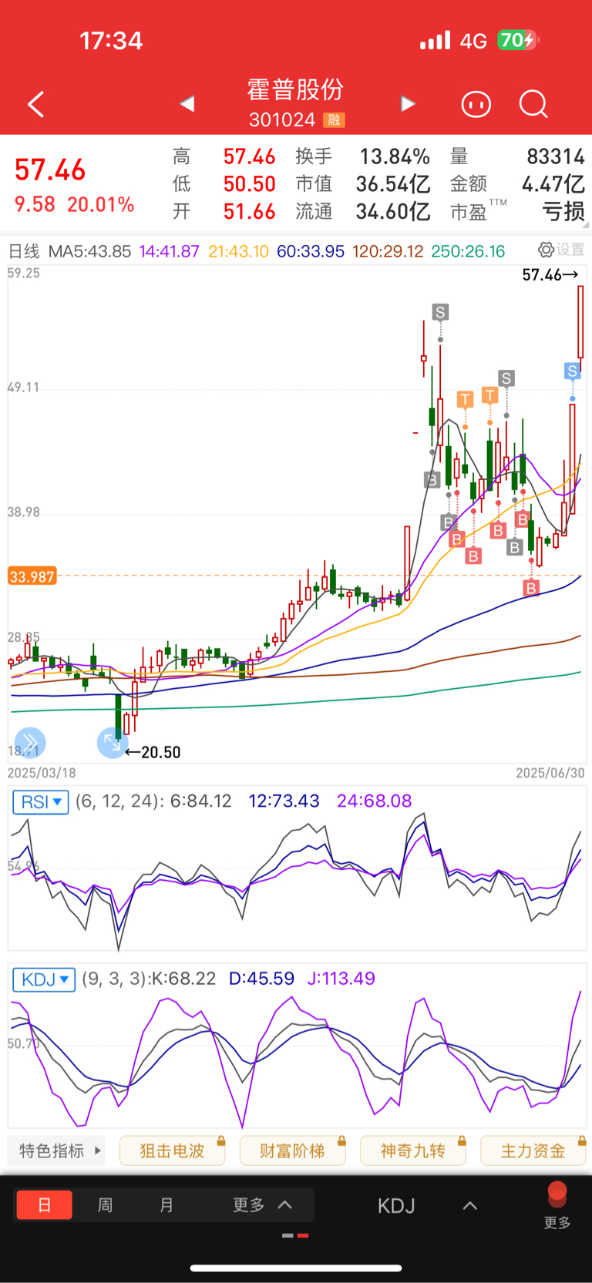This screenshot has width=592, height=1283.
Task: Expand the quote details corner triangle
Action: pyautogui.click(x=586, y=224)
